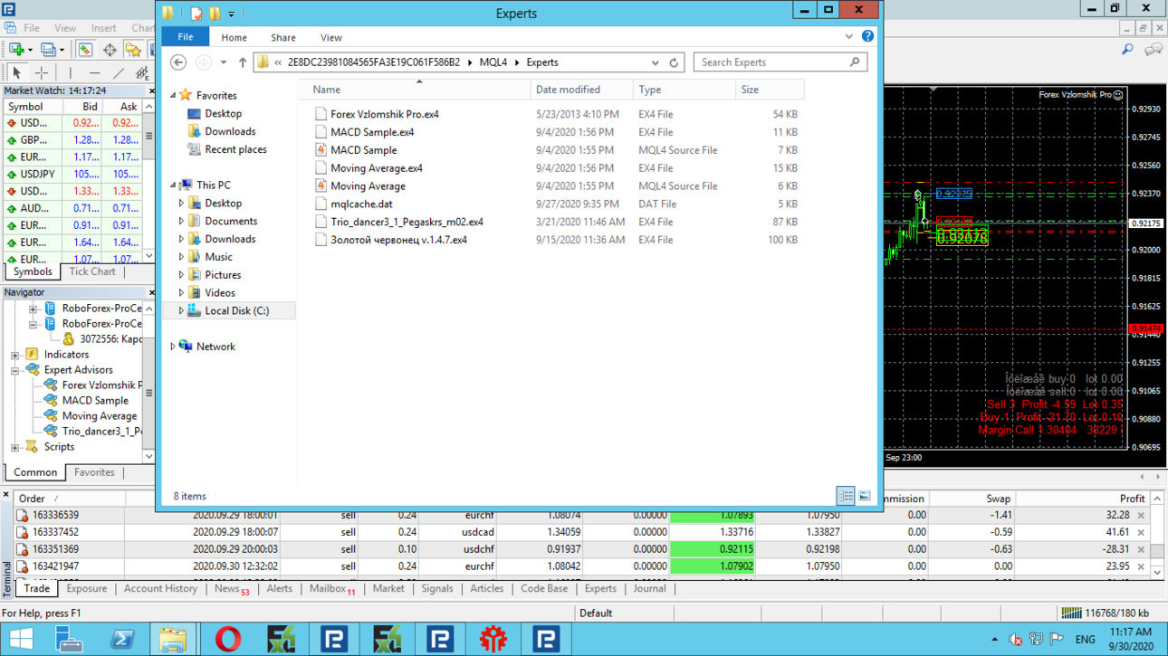Image resolution: width=1168 pixels, height=656 pixels.
Task: Open the red gear application on taskbar
Action: (x=493, y=639)
